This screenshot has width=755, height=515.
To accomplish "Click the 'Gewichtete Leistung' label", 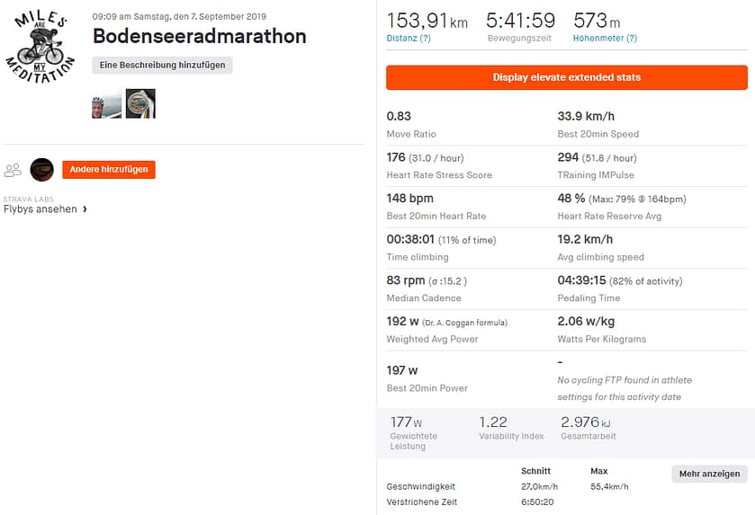I will (414, 441).
